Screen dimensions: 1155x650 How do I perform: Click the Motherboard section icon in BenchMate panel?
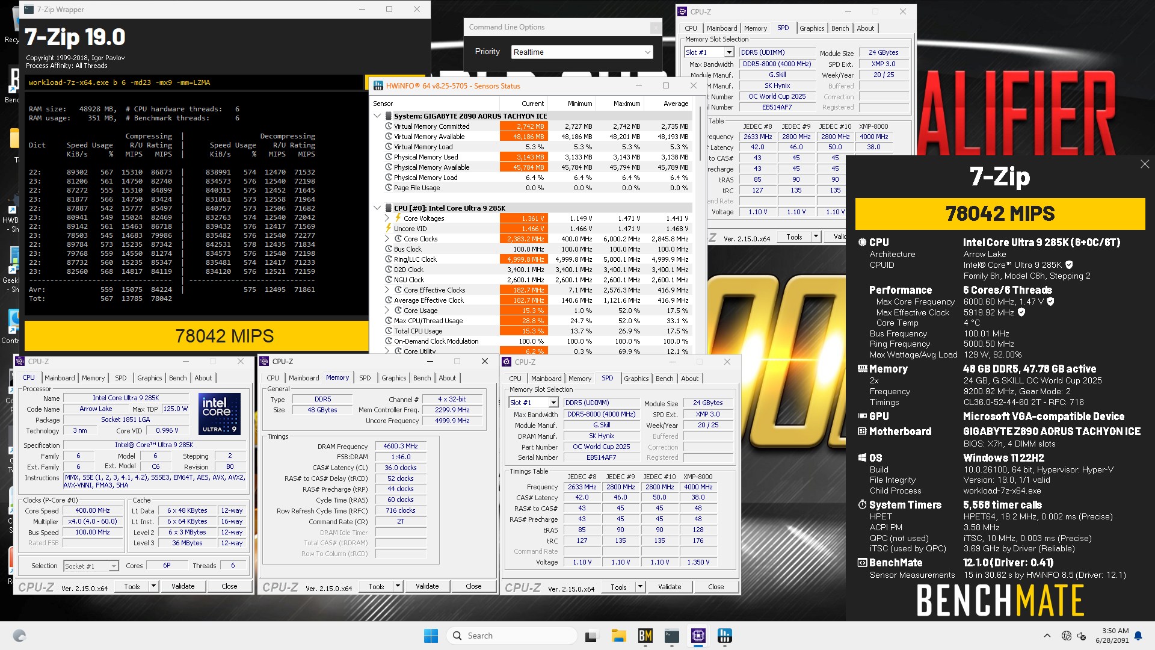point(862,432)
